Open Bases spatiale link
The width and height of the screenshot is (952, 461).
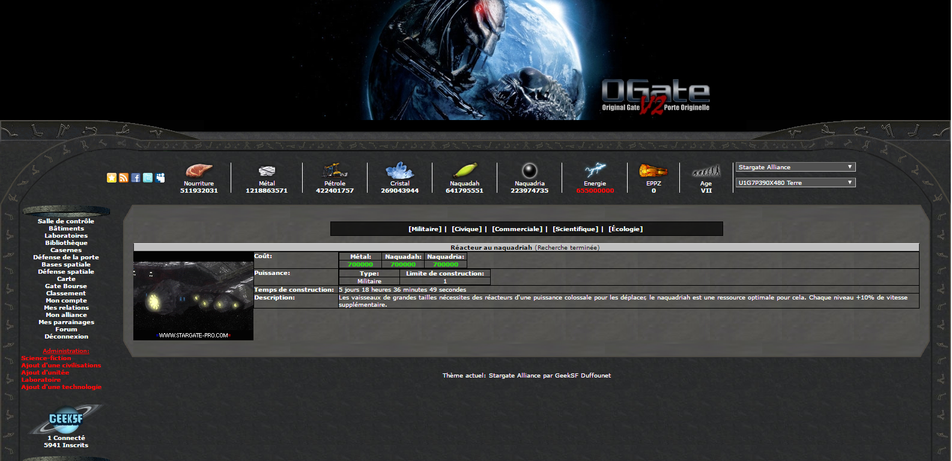(66, 265)
